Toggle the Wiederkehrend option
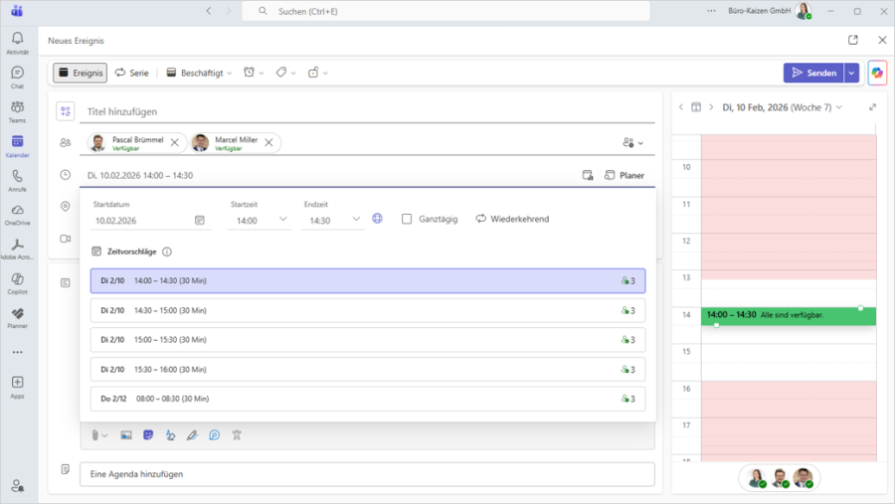Viewport: 895px width, 504px height. tap(512, 219)
